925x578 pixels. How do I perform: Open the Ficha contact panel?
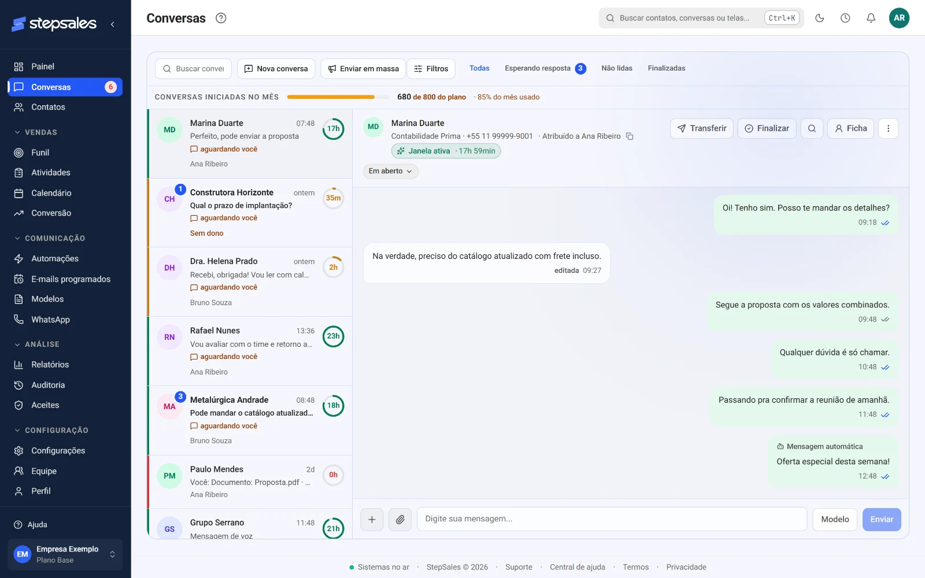(x=851, y=128)
